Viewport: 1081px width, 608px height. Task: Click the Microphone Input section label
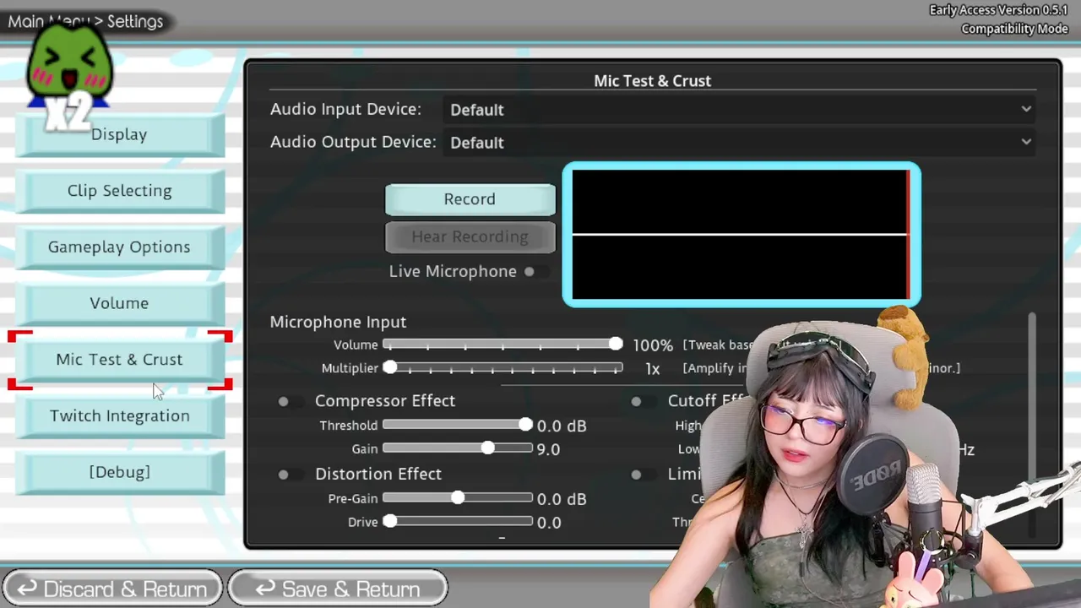(338, 323)
